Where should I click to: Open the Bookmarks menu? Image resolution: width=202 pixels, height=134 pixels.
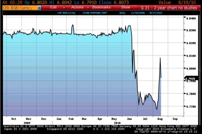(x=101, y=7)
